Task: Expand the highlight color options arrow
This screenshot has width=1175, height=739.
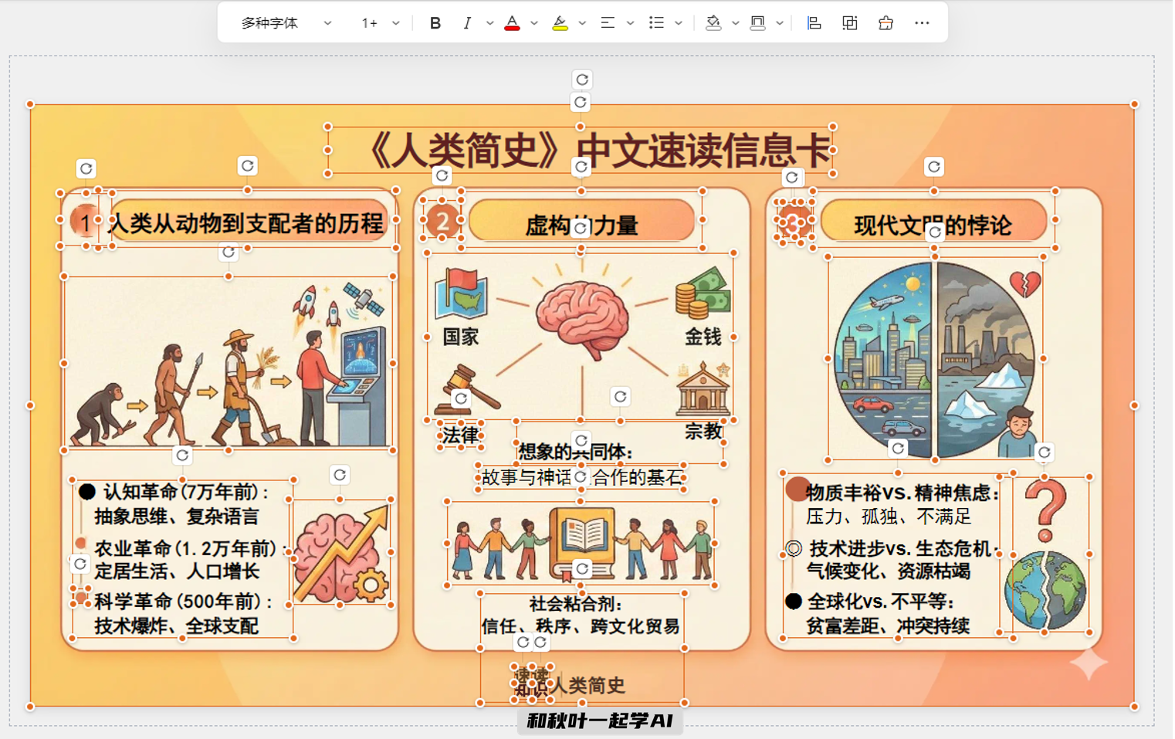Action: click(583, 22)
